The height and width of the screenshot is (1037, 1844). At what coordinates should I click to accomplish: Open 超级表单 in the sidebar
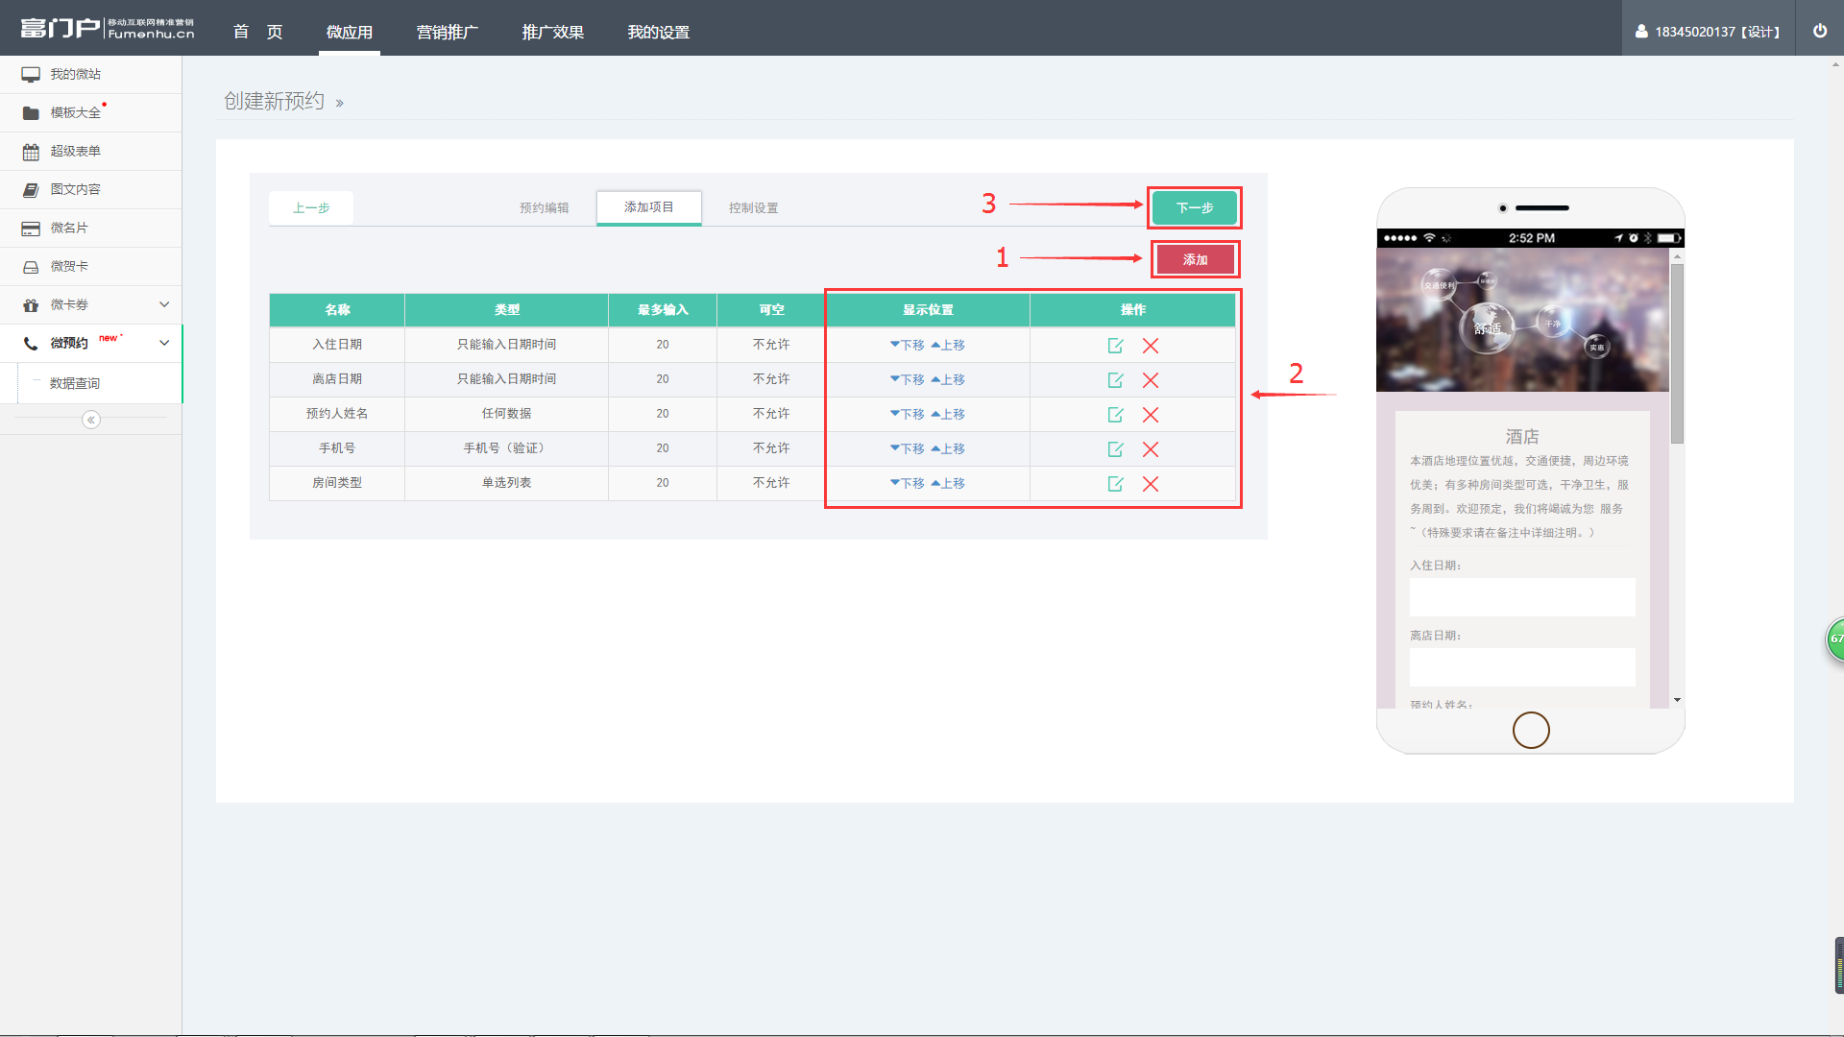point(90,151)
